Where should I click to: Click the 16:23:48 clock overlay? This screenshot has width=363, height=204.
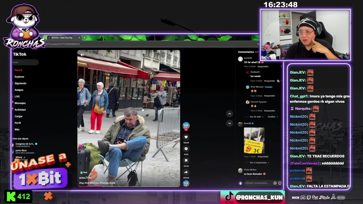coord(280,5)
